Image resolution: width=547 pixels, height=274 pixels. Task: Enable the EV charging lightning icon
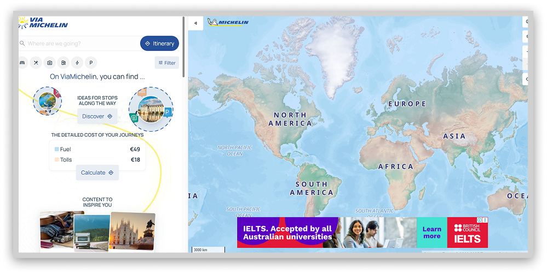click(x=77, y=63)
